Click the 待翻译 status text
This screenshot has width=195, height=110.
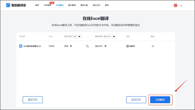tap(132, 46)
